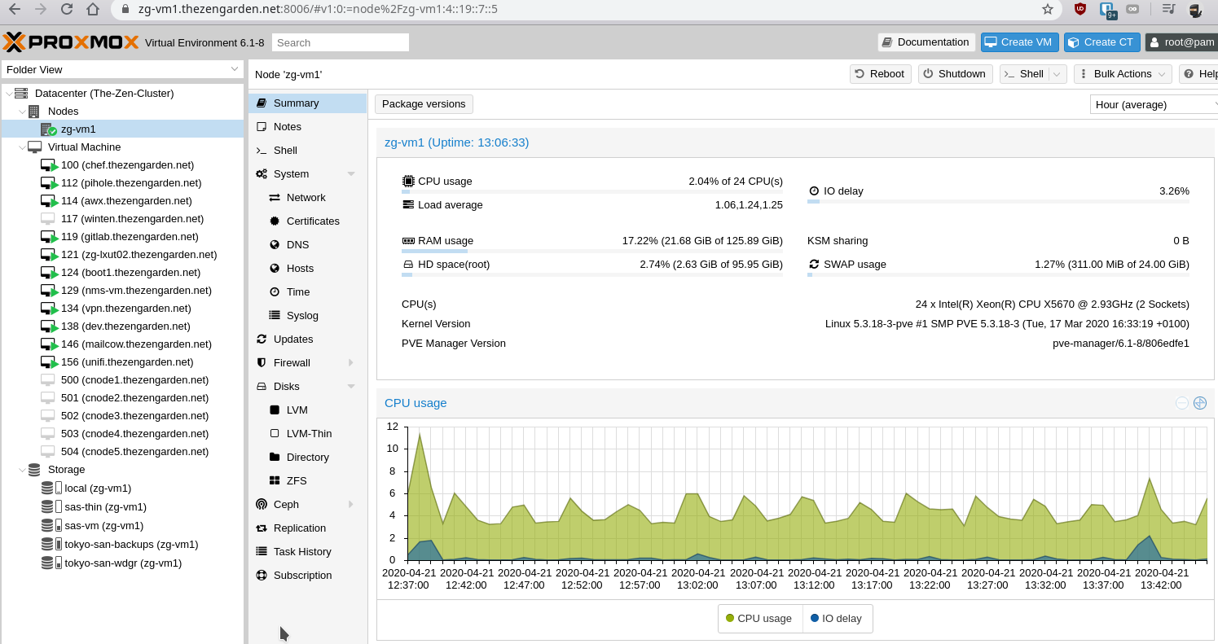Image resolution: width=1218 pixels, height=644 pixels.
Task: Click the Shutdown button
Action: coord(956,73)
